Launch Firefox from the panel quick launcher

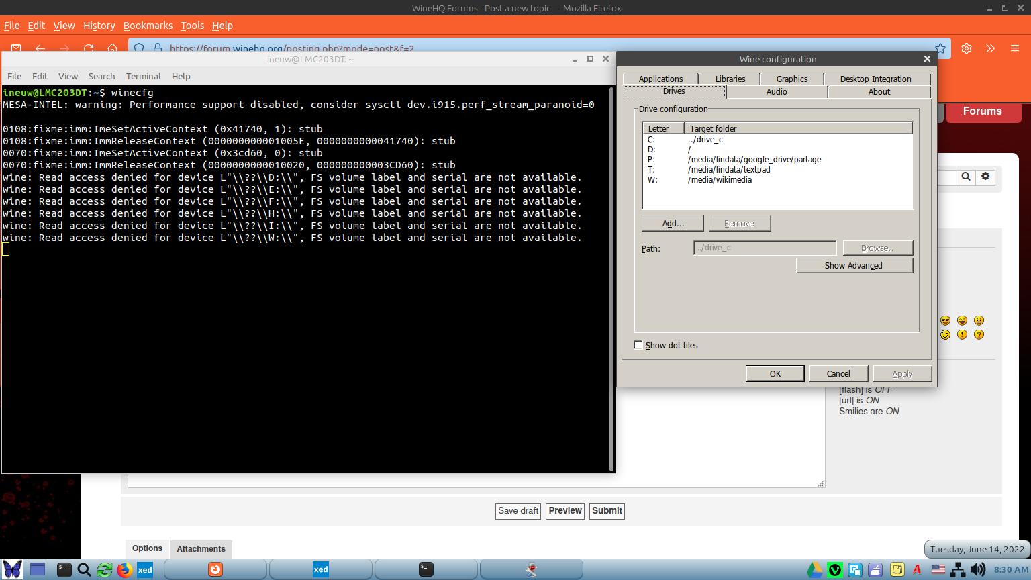(124, 570)
